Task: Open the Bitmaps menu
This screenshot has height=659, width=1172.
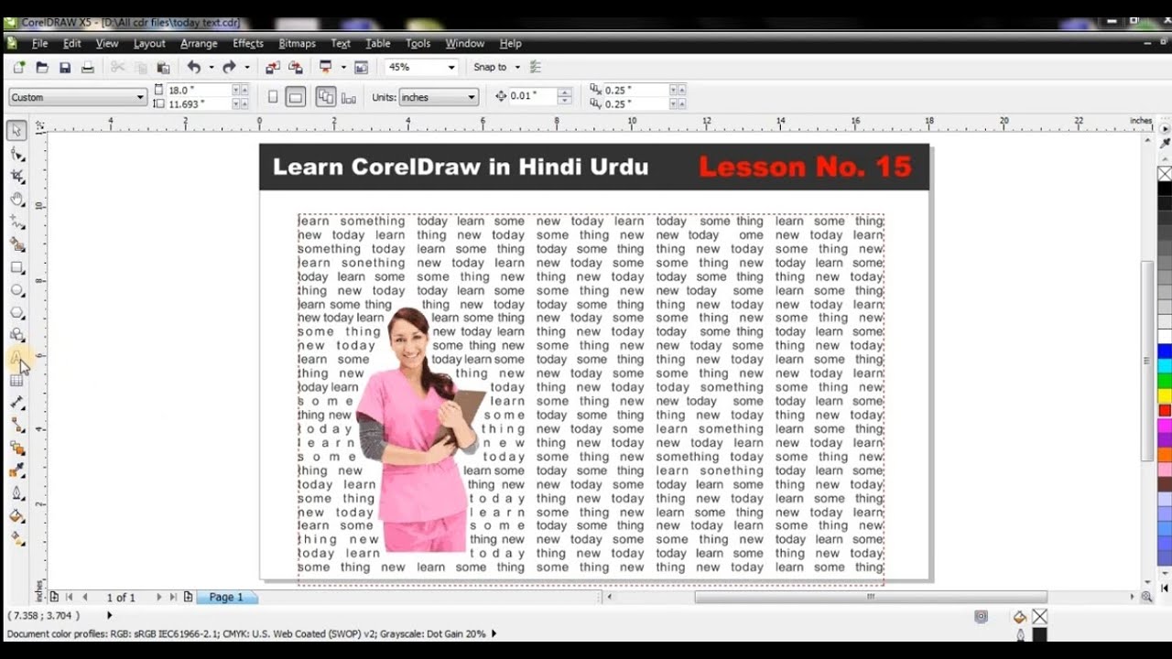Action: [297, 43]
